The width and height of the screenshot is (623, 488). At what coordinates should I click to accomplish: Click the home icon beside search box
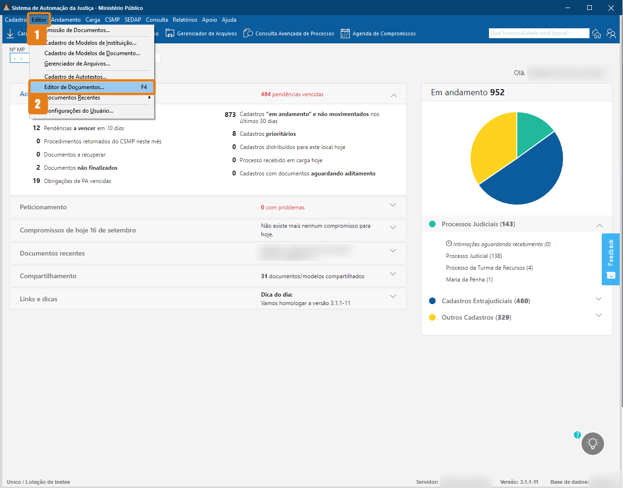pos(597,33)
